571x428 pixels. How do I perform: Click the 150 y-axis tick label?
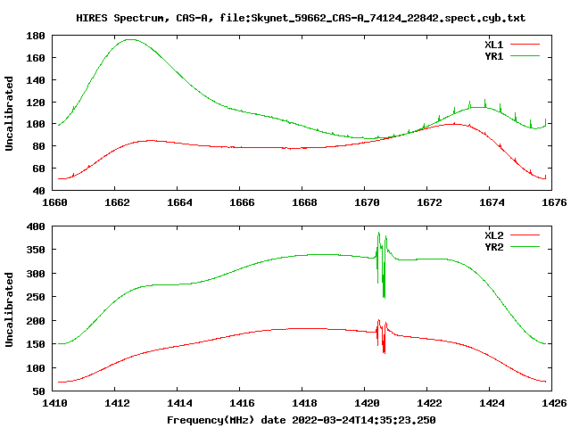coord(36,344)
